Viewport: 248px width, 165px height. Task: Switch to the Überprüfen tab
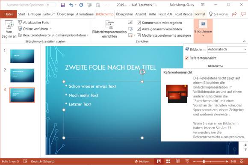(x=124, y=14)
